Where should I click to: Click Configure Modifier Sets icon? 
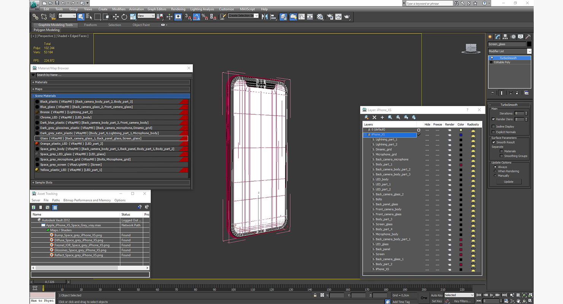(526, 93)
